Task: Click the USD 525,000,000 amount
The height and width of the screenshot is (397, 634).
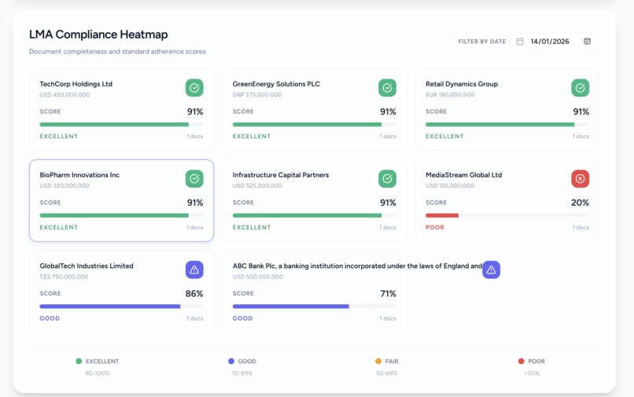Action: (x=257, y=186)
